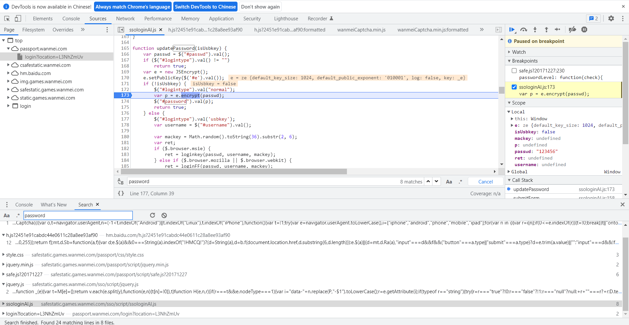The height and width of the screenshot is (325, 629).
Task: Deactivate breakpoints icon
Action: (572, 30)
